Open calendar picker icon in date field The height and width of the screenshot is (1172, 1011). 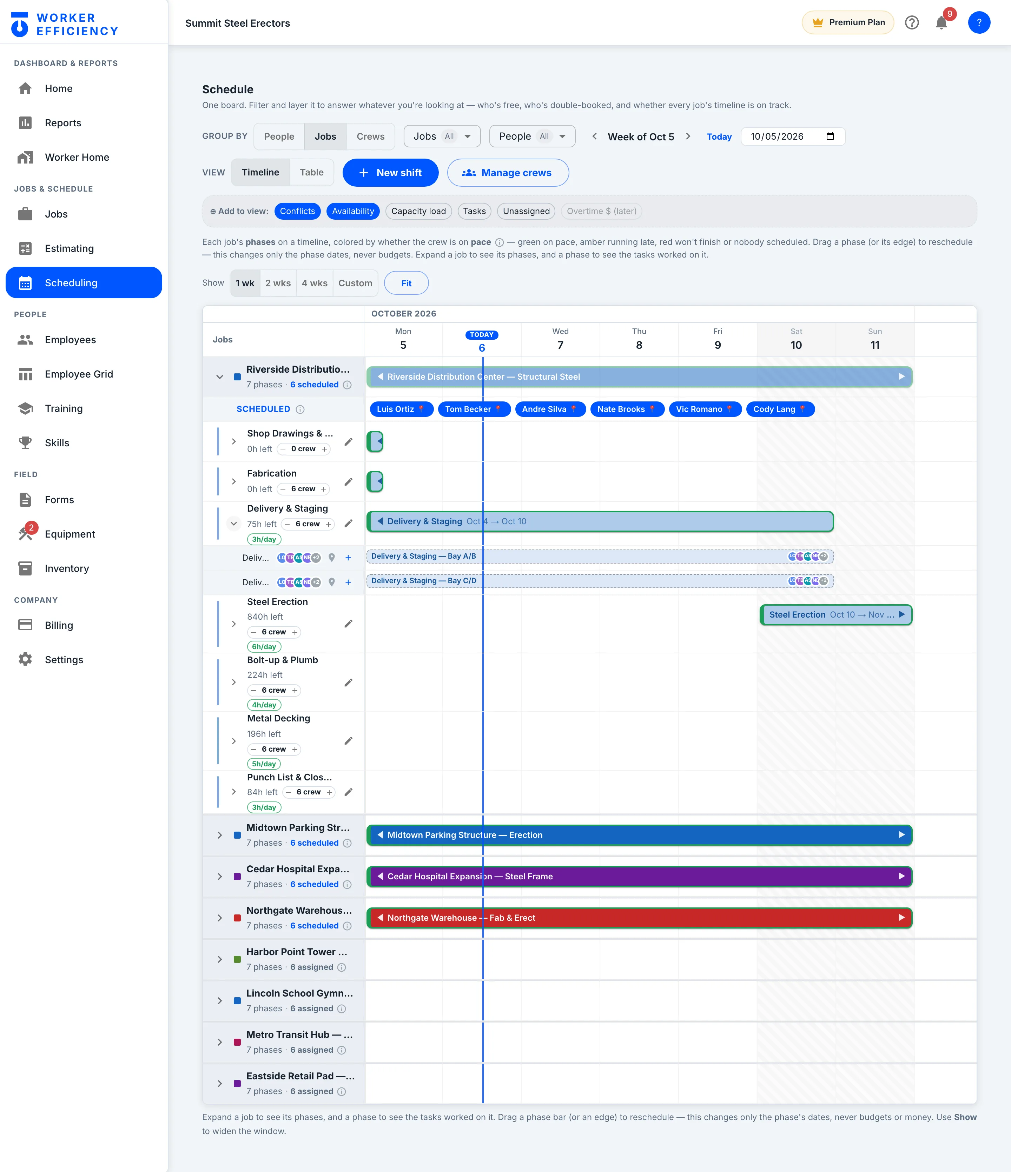pyautogui.click(x=830, y=136)
